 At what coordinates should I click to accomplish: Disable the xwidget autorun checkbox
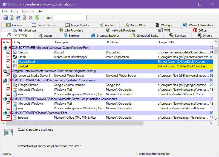tap(8, 66)
